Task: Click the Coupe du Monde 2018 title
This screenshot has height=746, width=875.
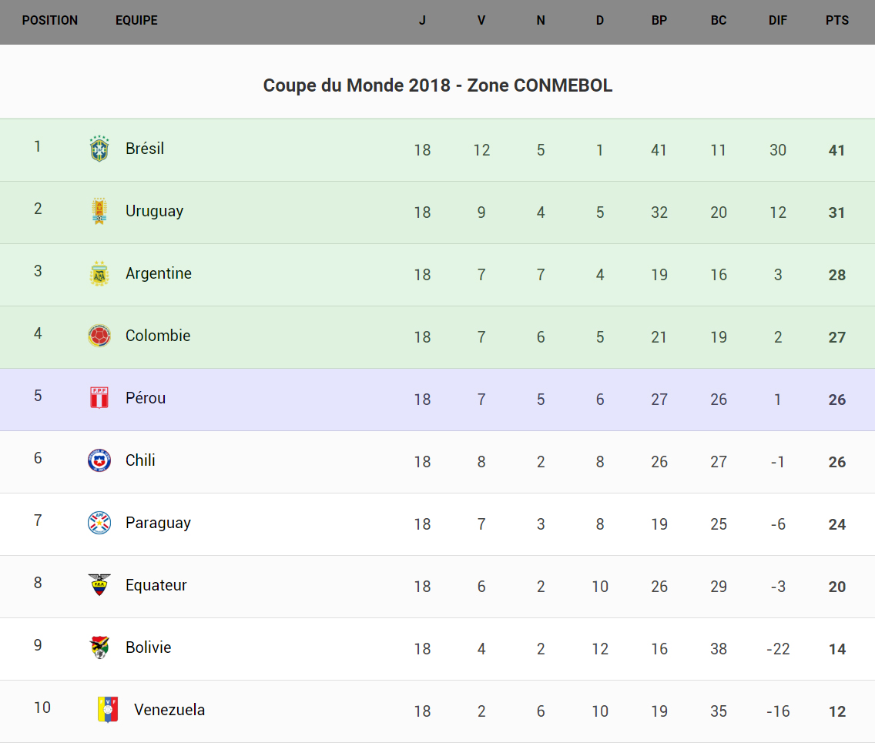Action: point(437,85)
